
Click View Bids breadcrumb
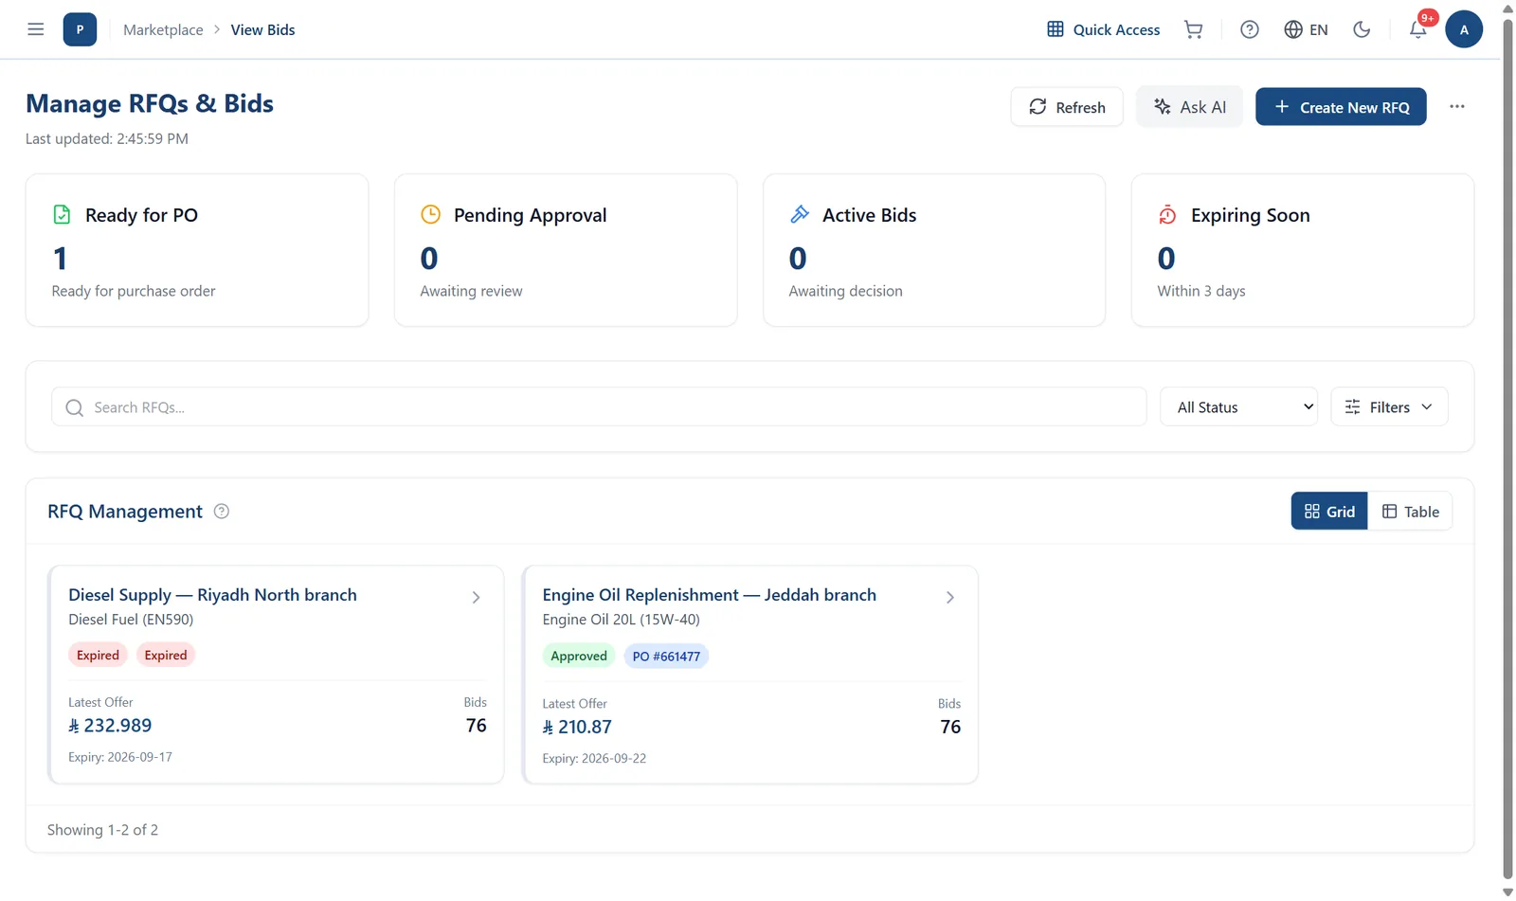tap(262, 29)
